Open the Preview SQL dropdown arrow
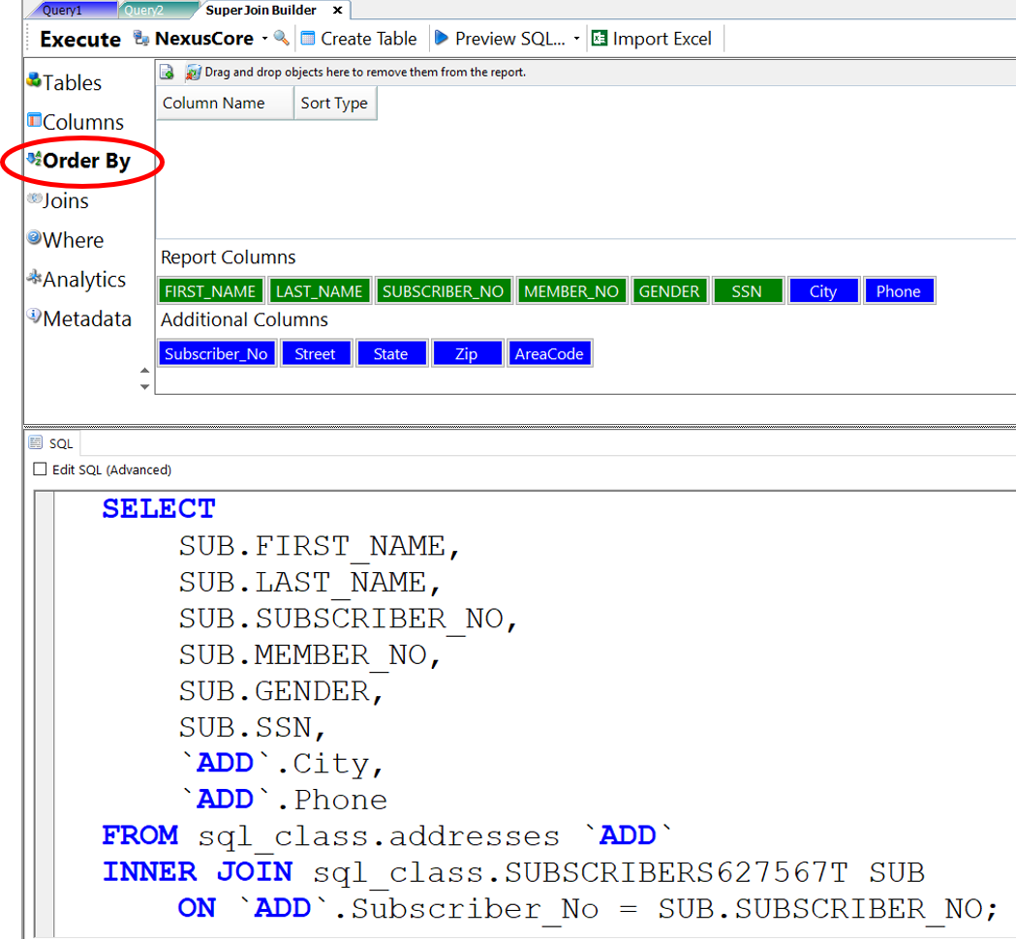 tap(576, 40)
